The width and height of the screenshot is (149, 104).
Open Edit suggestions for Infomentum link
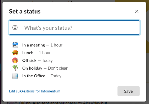(x=35, y=91)
